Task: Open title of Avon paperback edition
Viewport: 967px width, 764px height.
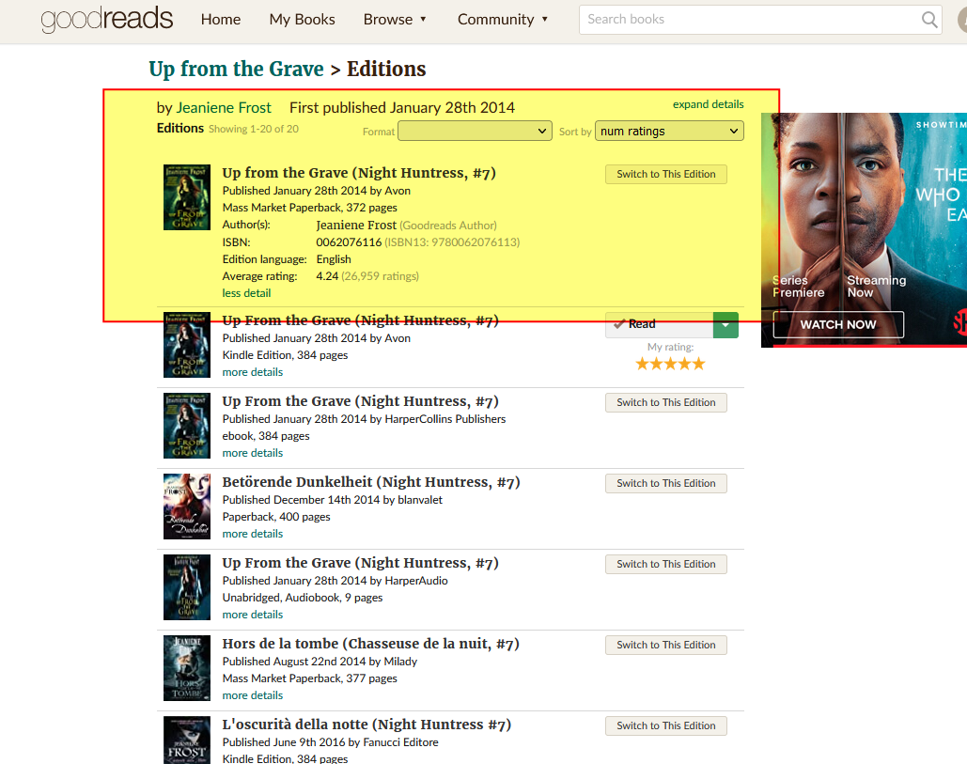Action: (x=359, y=173)
